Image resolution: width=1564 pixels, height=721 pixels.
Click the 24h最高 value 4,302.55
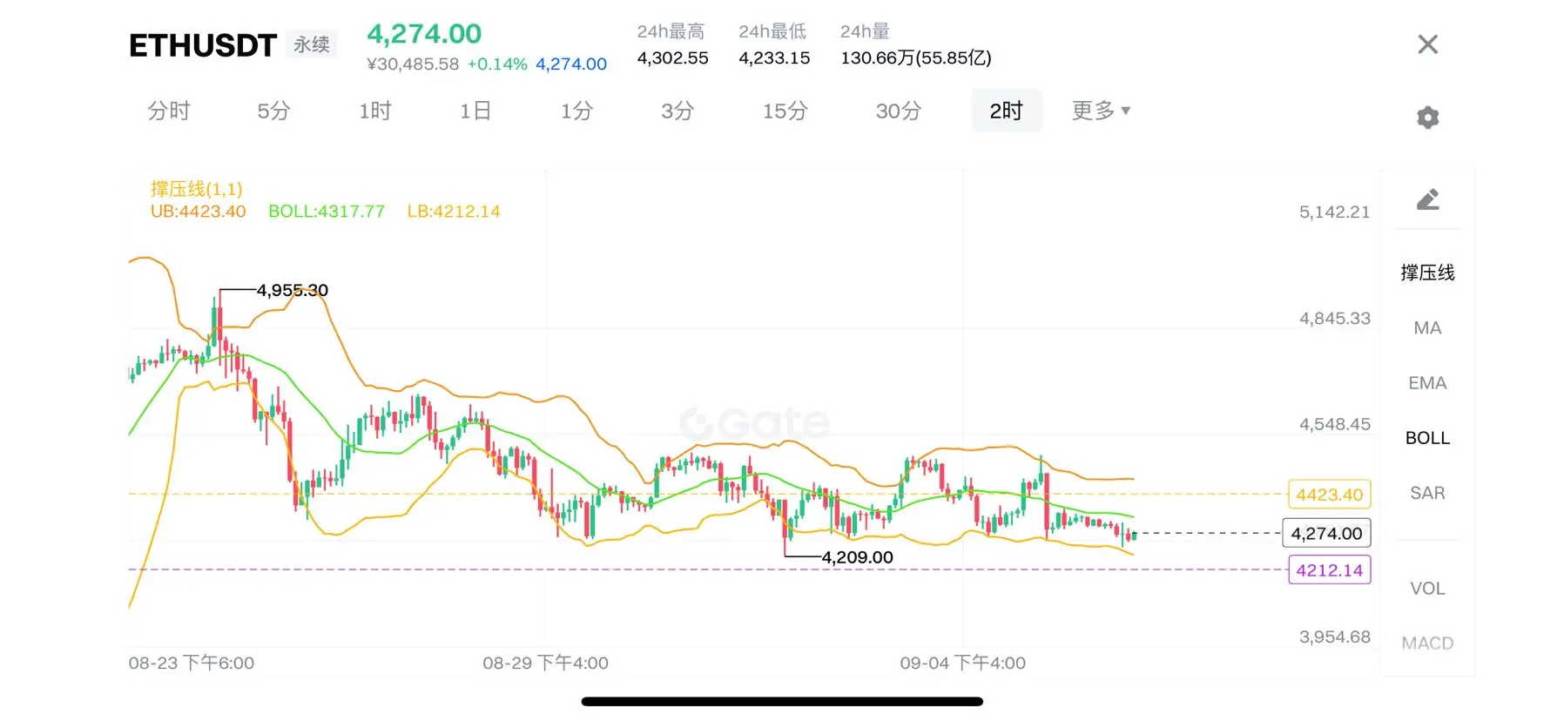point(672,57)
